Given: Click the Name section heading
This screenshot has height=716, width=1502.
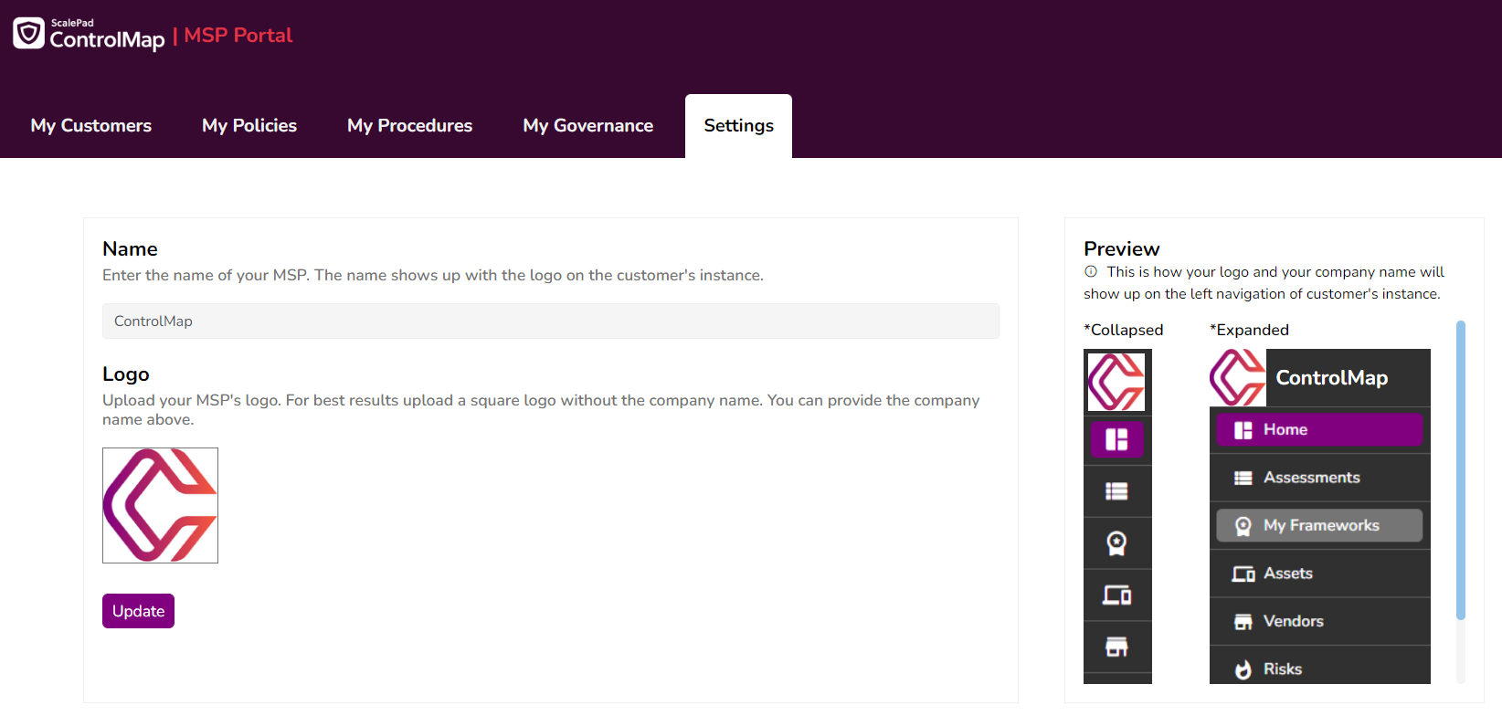Looking at the screenshot, I should click(x=130, y=249).
